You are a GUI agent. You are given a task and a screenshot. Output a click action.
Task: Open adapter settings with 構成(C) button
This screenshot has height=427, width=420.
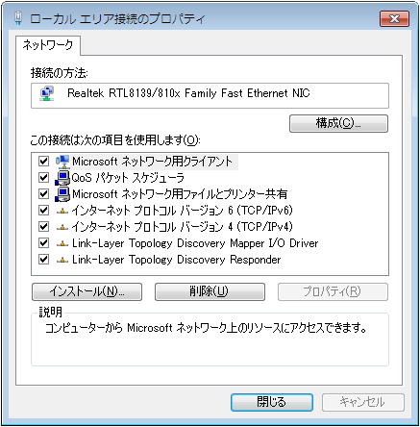click(338, 123)
